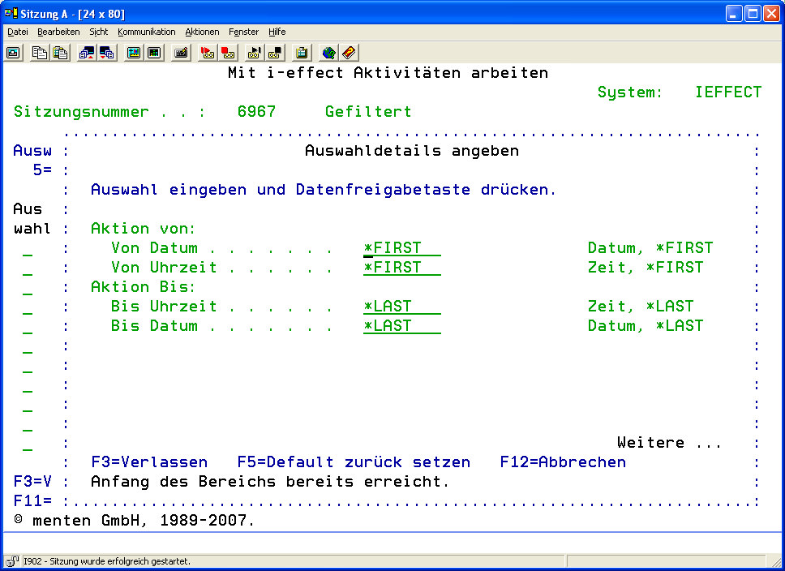Image resolution: width=785 pixels, height=571 pixels.
Task: Click the Paste icon in the toolbar
Action: (60, 53)
